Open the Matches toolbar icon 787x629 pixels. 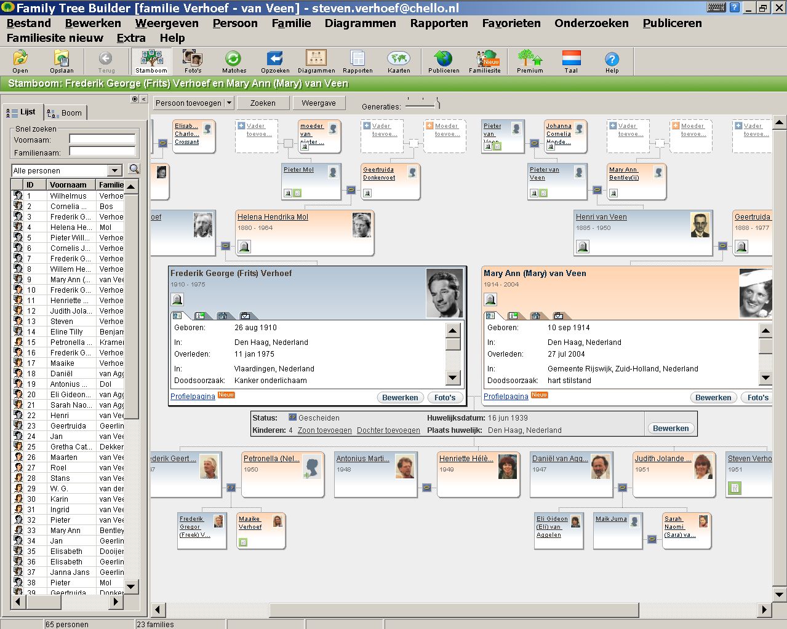pos(233,61)
